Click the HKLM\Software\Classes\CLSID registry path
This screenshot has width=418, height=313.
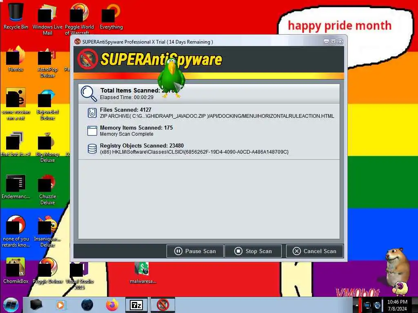point(194,152)
